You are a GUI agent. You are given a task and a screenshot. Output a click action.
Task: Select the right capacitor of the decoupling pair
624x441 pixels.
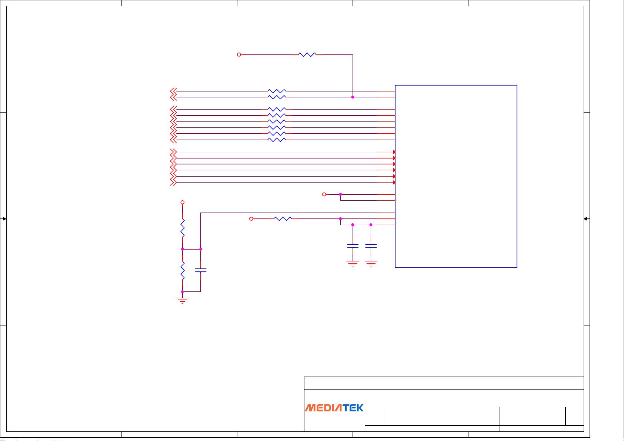click(371, 245)
